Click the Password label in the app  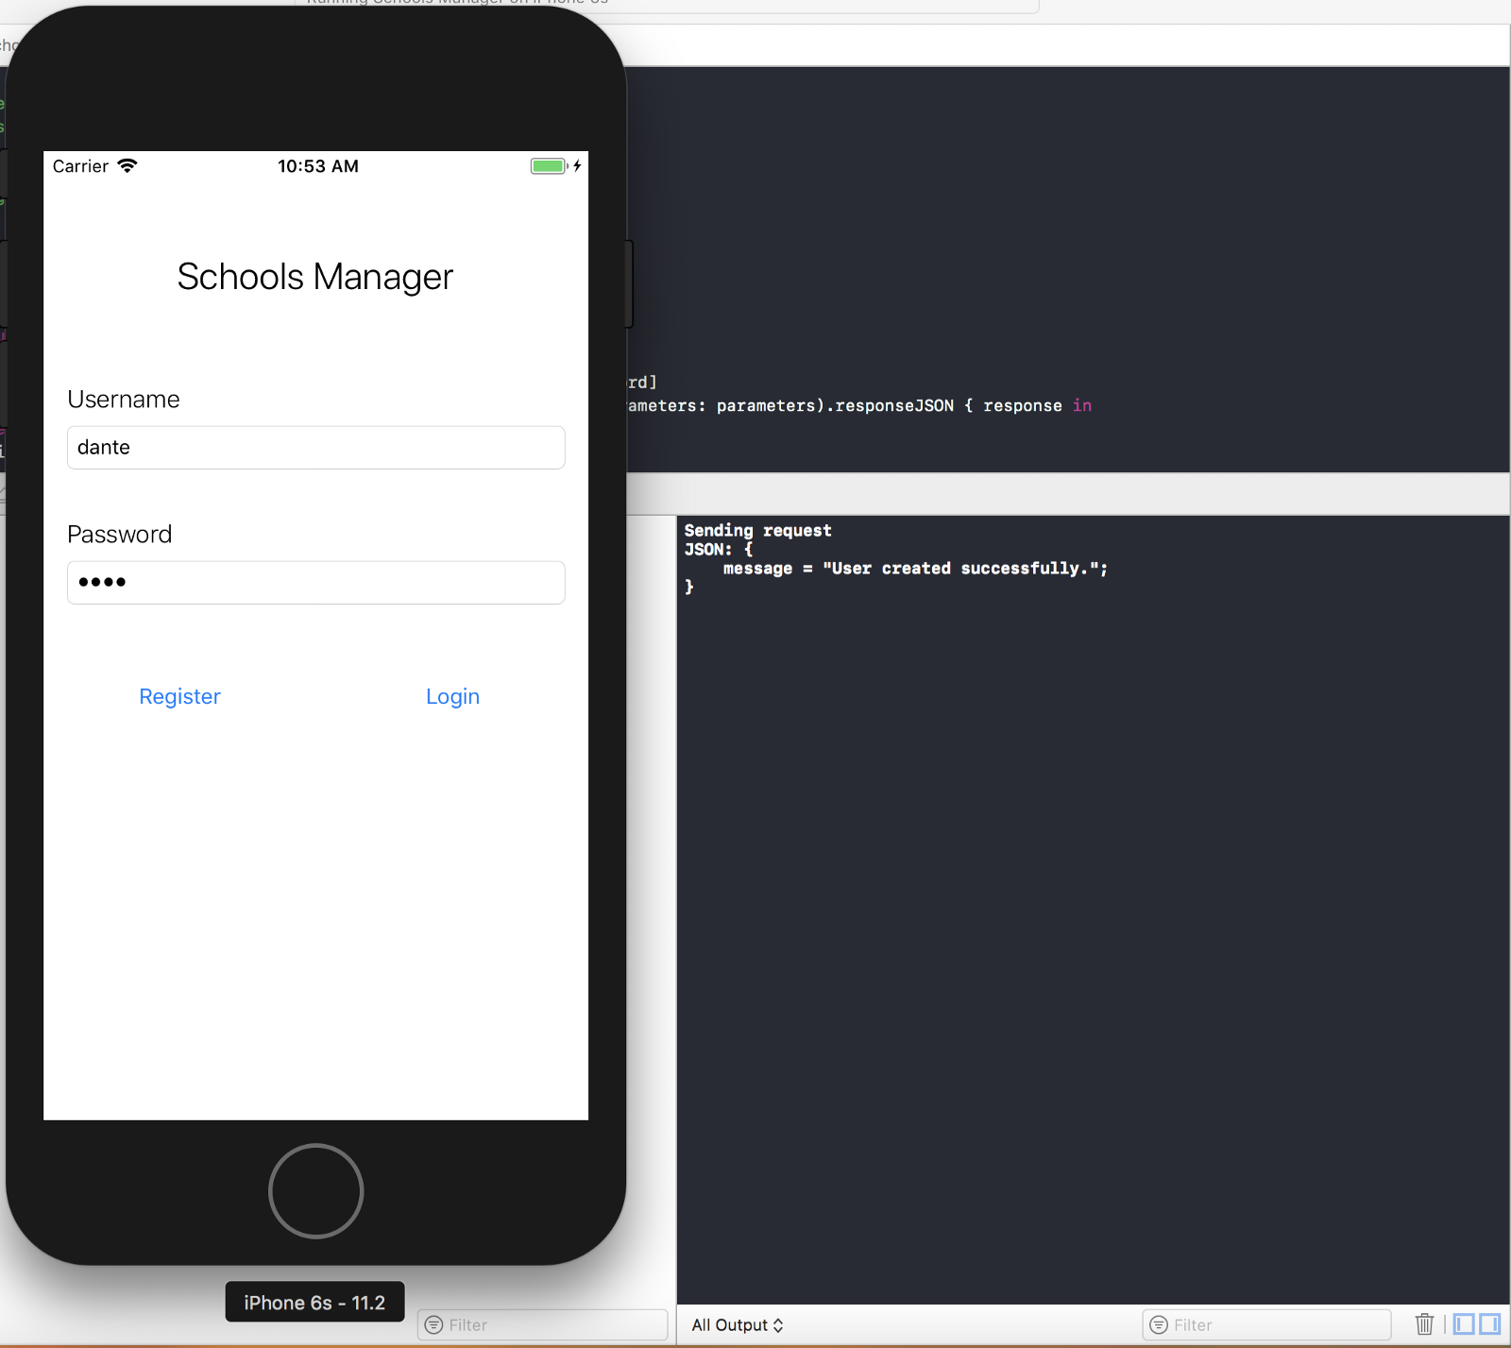[x=120, y=535]
